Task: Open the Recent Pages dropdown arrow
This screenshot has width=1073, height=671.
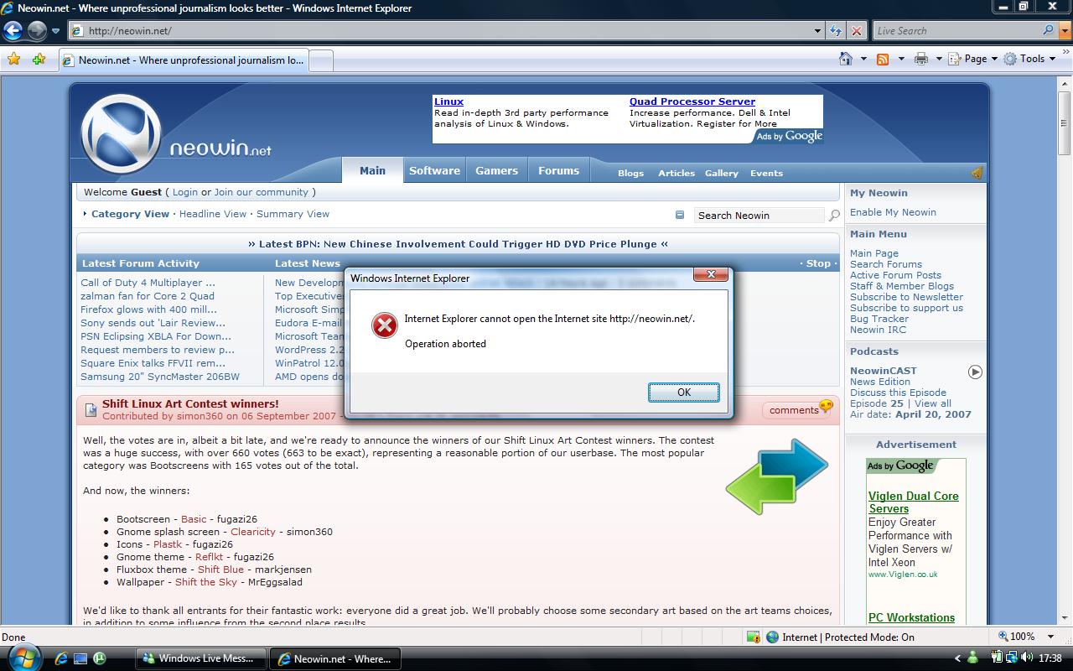Action: [55, 31]
